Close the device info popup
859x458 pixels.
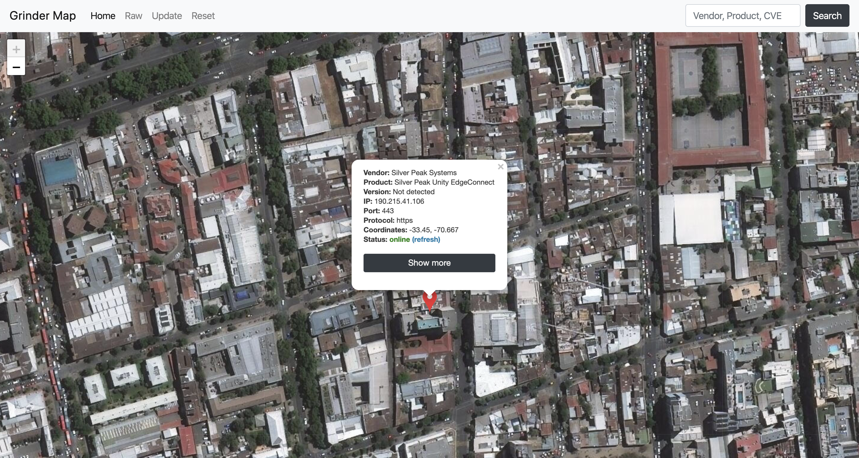point(500,167)
